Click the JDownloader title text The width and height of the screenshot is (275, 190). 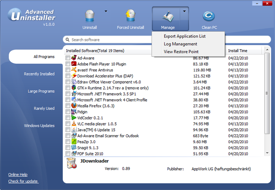94,161
